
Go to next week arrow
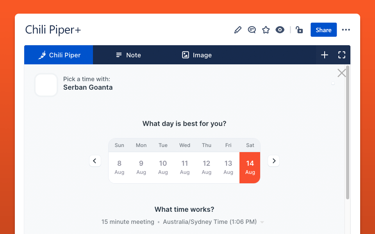click(273, 161)
